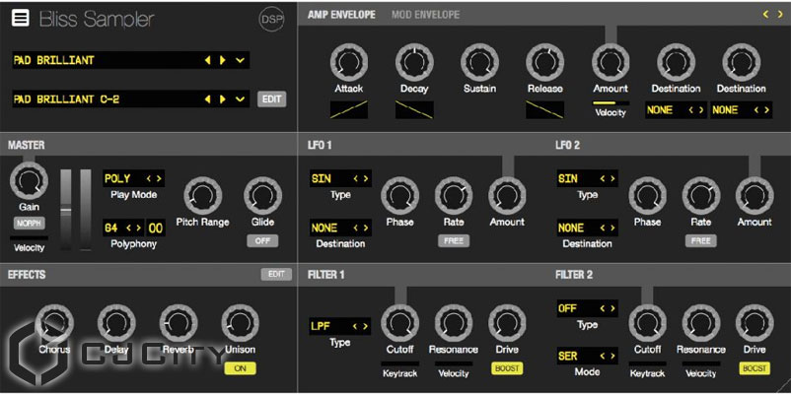This screenshot has height=394, width=791.
Task: Click the Sustain knob
Action: click(479, 62)
